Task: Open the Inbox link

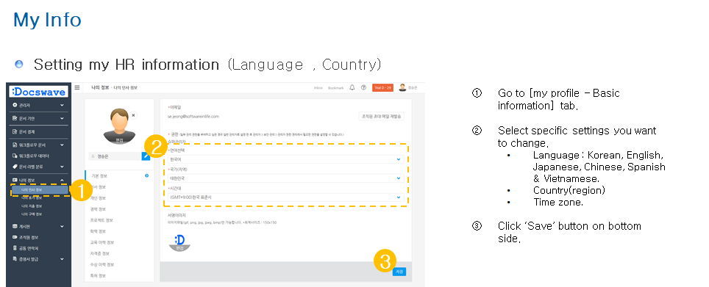Action: 318,87
